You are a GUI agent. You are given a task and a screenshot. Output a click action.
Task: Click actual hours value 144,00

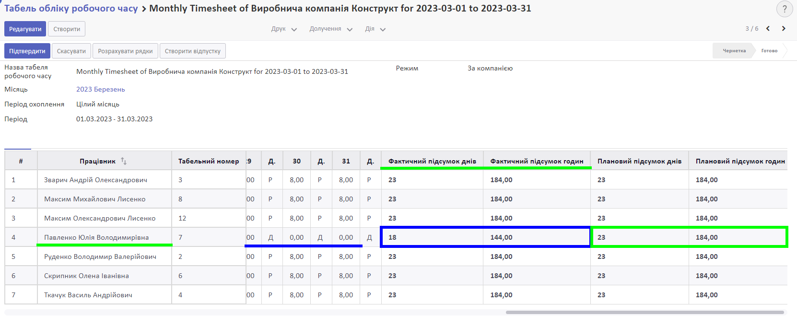tap(501, 237)
